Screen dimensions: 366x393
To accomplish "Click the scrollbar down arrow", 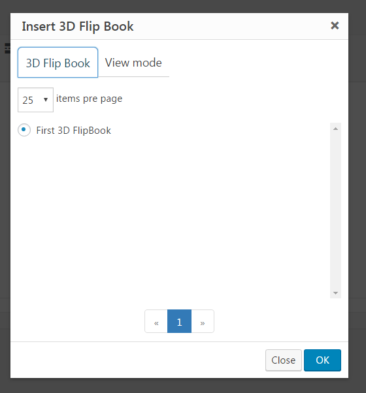I will click(335, 292).
